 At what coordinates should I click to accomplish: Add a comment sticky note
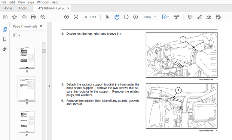[x=190, y=17]
